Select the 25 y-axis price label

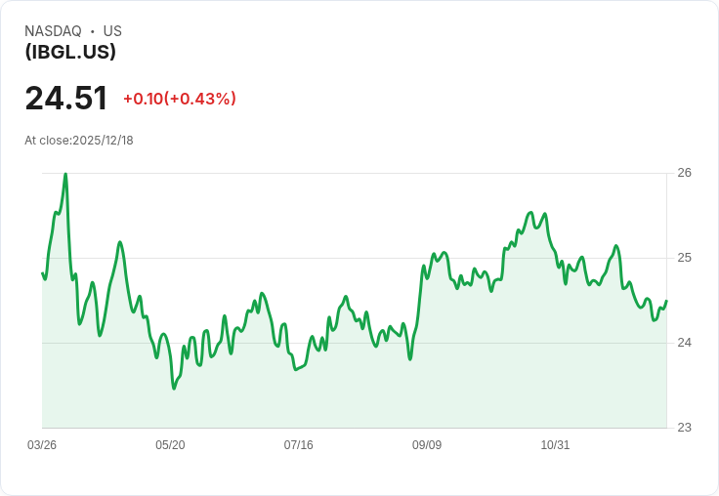point(684,258)
